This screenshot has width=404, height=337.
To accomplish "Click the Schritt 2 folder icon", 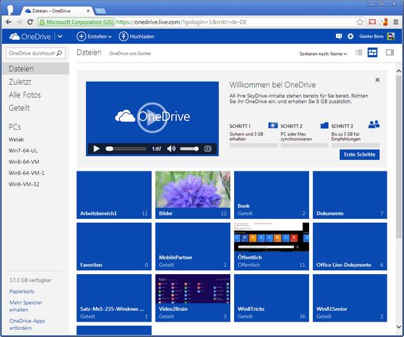I will (324, 125).
